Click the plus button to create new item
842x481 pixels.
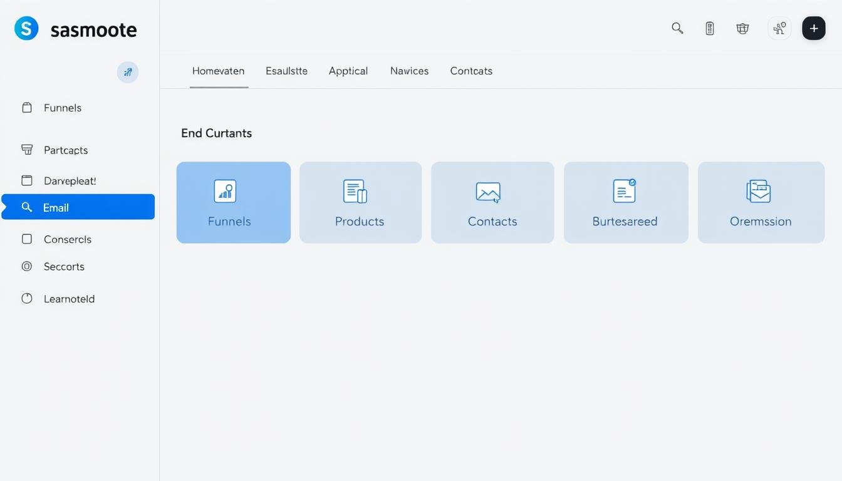(x=813, y=28)
